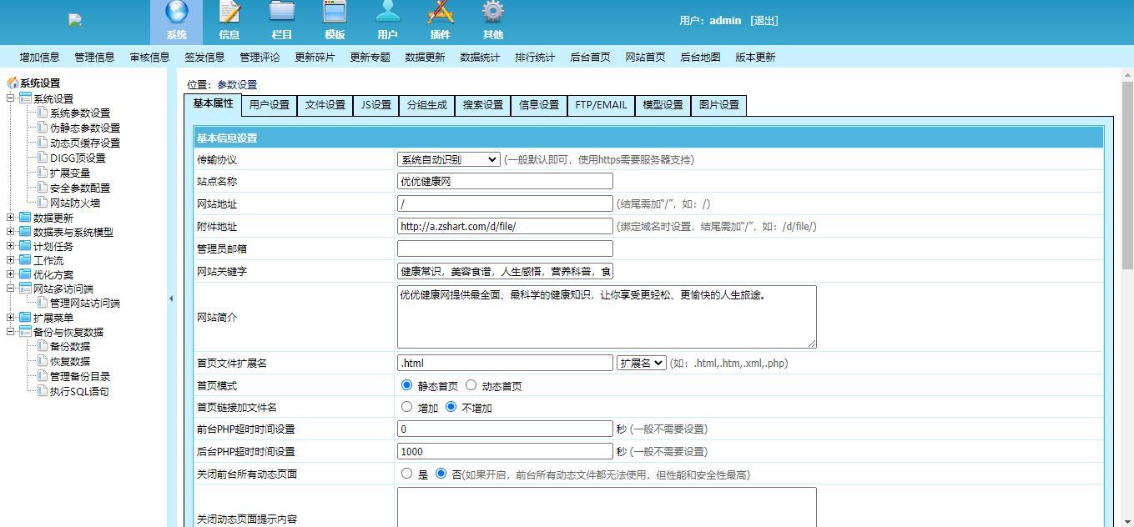1134x527 pixels.
Task: Open DIGG顶设置 in the tree
Action: click(78, 158)
